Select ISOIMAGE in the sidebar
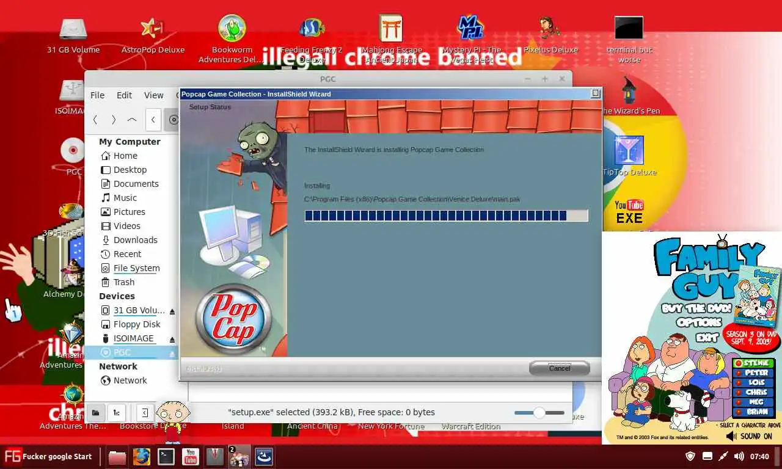This screenshot has height=469, width=782. [x=133, y=338]
